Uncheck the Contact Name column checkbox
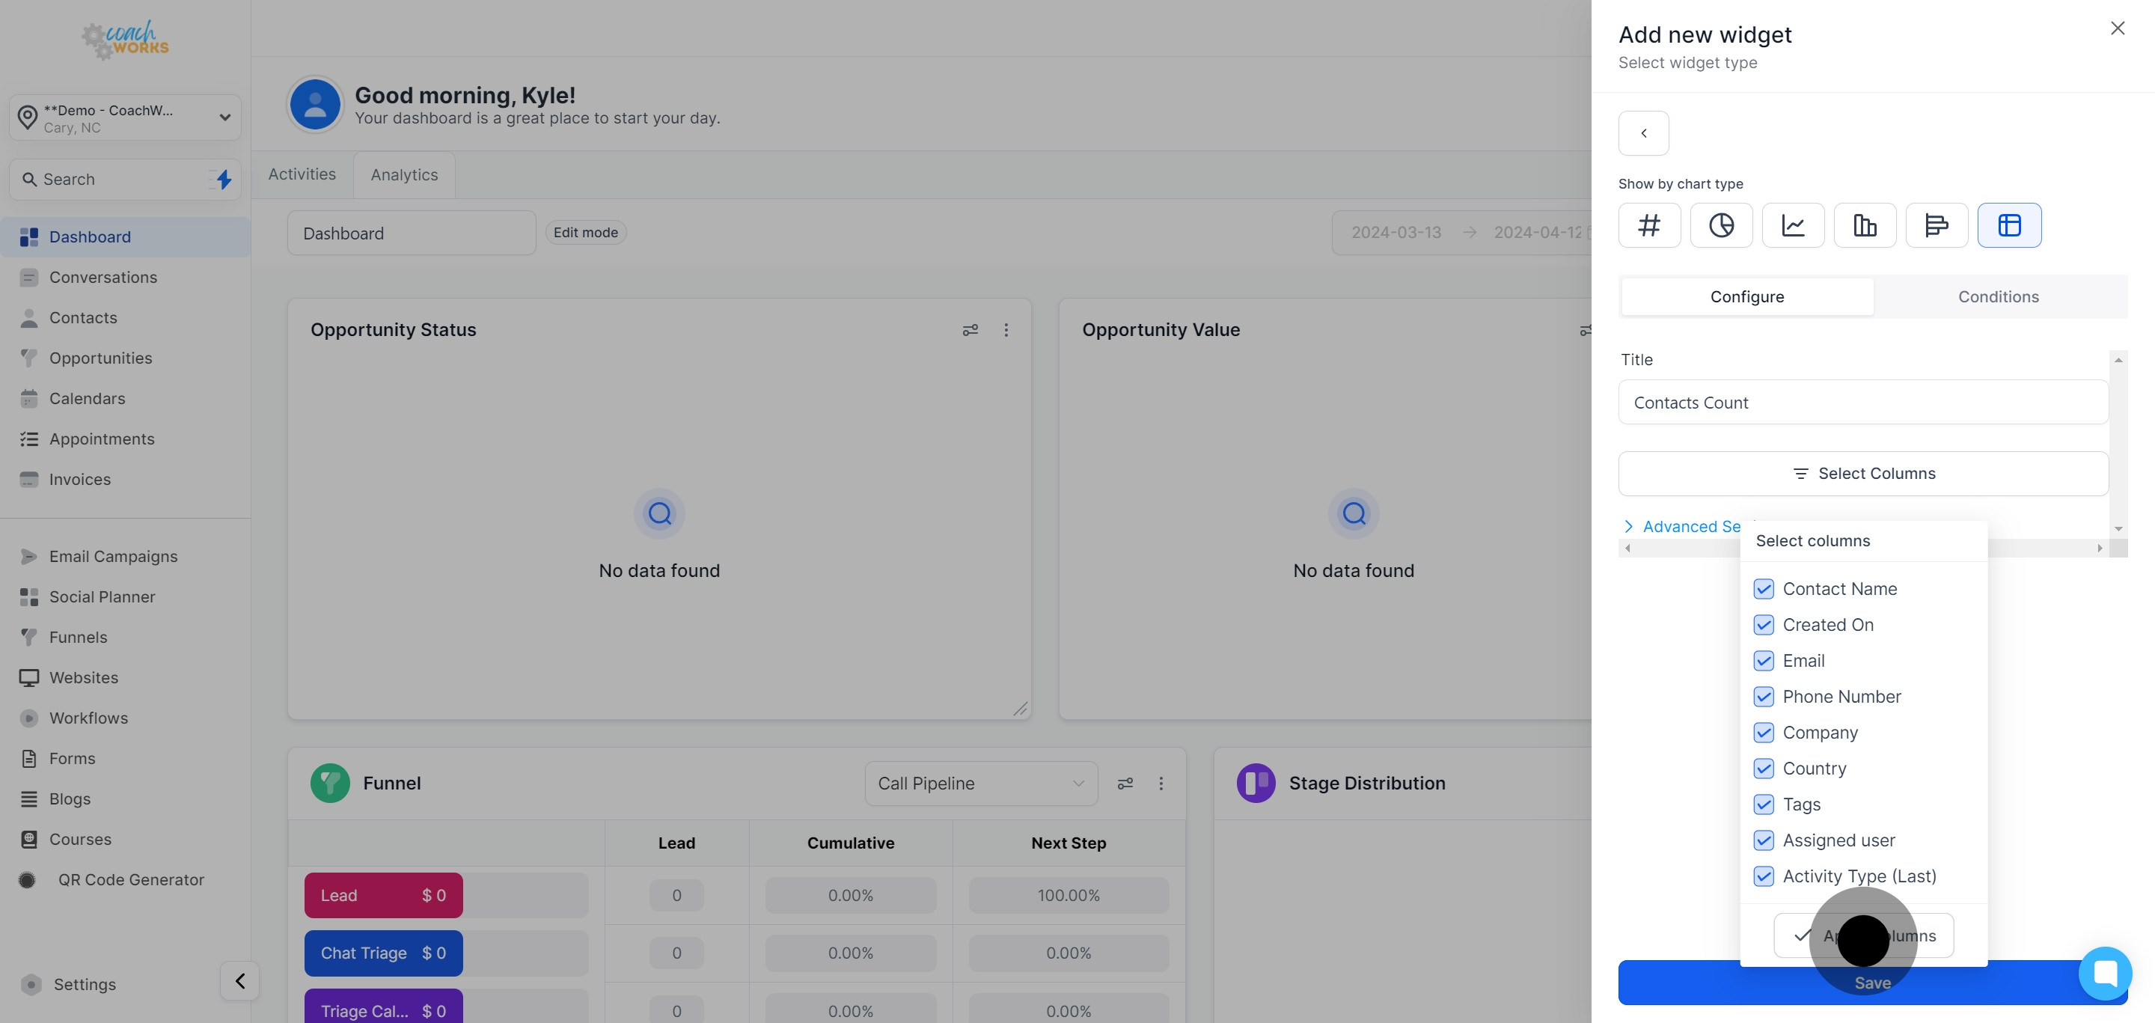Image resolution: width=2155 pixels, height=1023 pixels. tap(1764, 589)
